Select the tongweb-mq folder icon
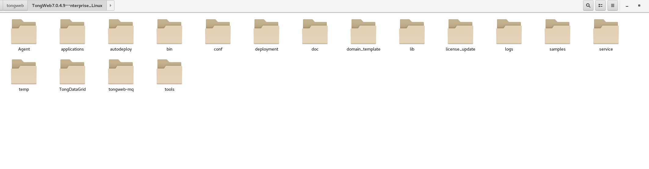This screenshot has height=169, width=649. click(121, 72)
